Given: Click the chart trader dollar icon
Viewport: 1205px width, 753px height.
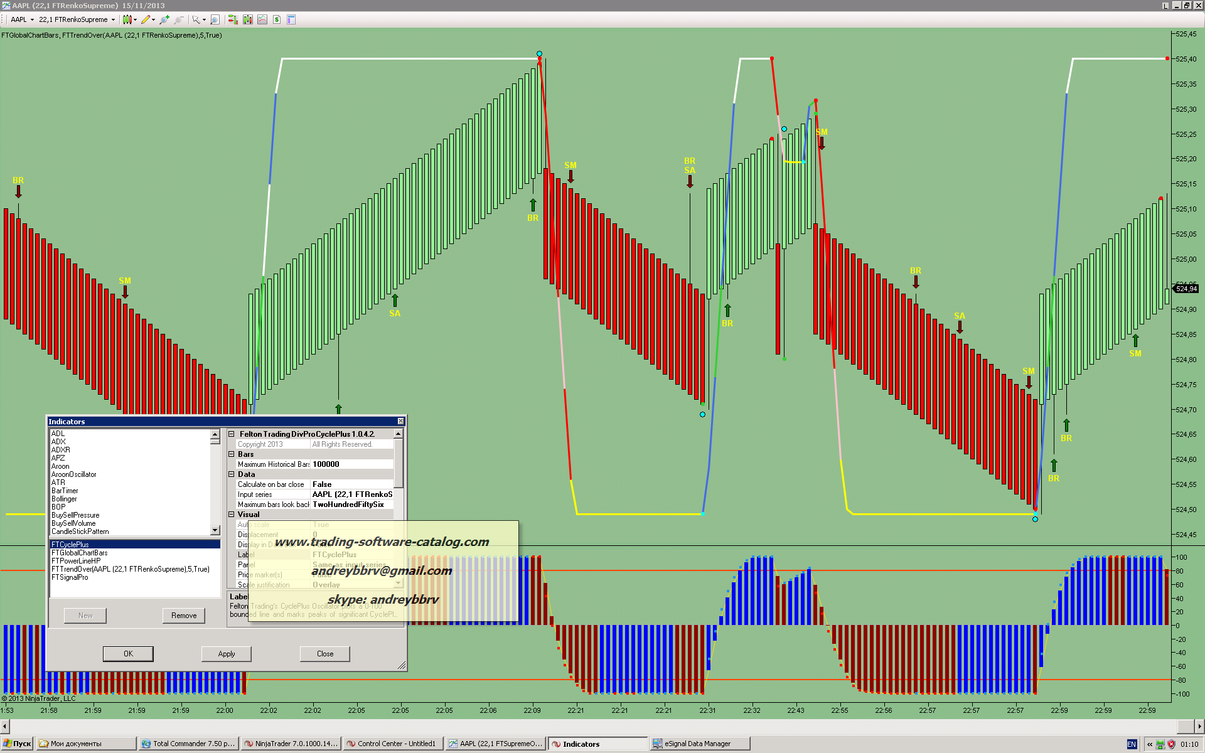Looking at the screenshot, I should click(277, 19).
